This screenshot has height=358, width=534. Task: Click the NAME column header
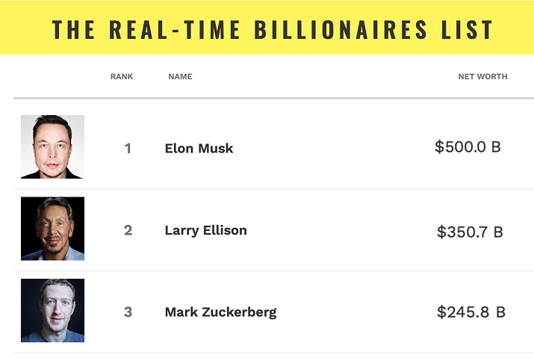(180, 76)
